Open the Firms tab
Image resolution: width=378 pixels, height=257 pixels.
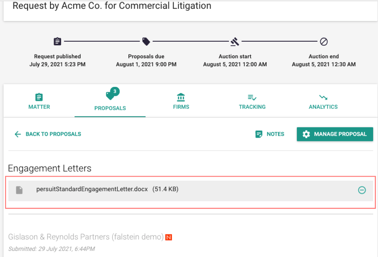181,101
